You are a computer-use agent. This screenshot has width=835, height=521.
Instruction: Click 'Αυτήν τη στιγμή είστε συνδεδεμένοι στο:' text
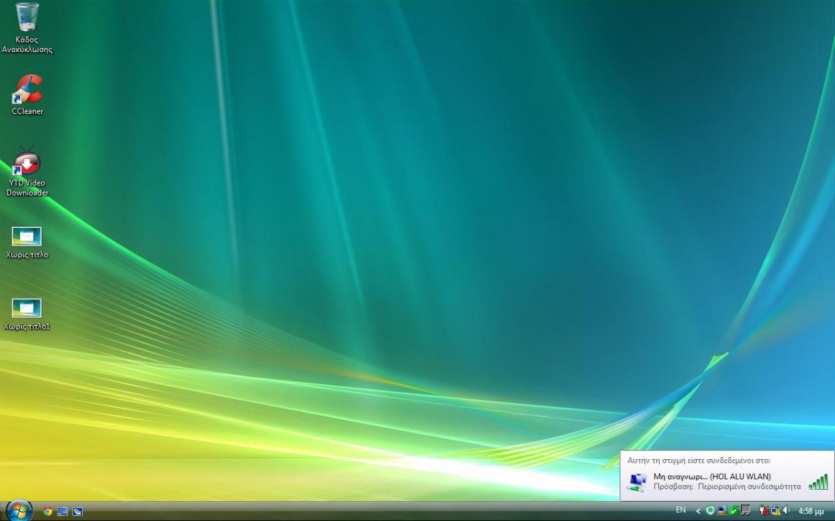click(x=699, y=461)
